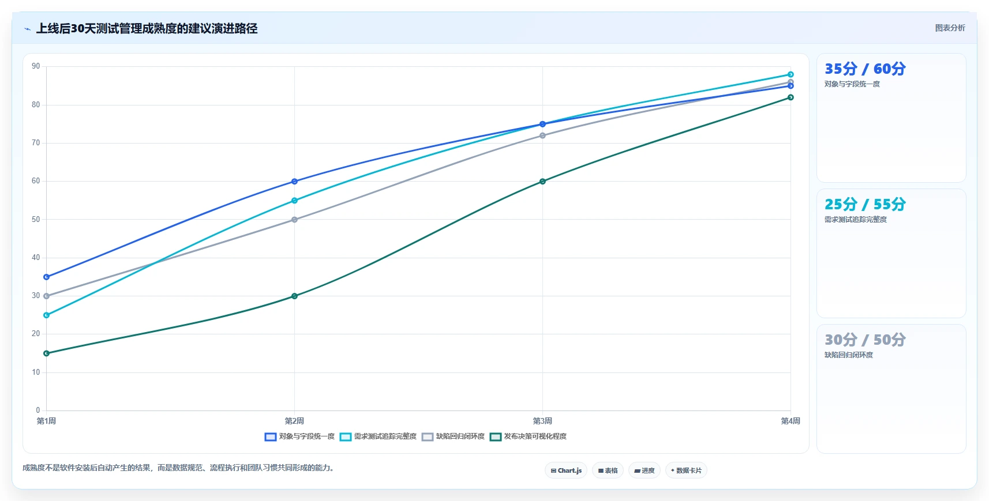
Task: Click the lightning icon beside the chart title
Action: [x=27, y=29]
